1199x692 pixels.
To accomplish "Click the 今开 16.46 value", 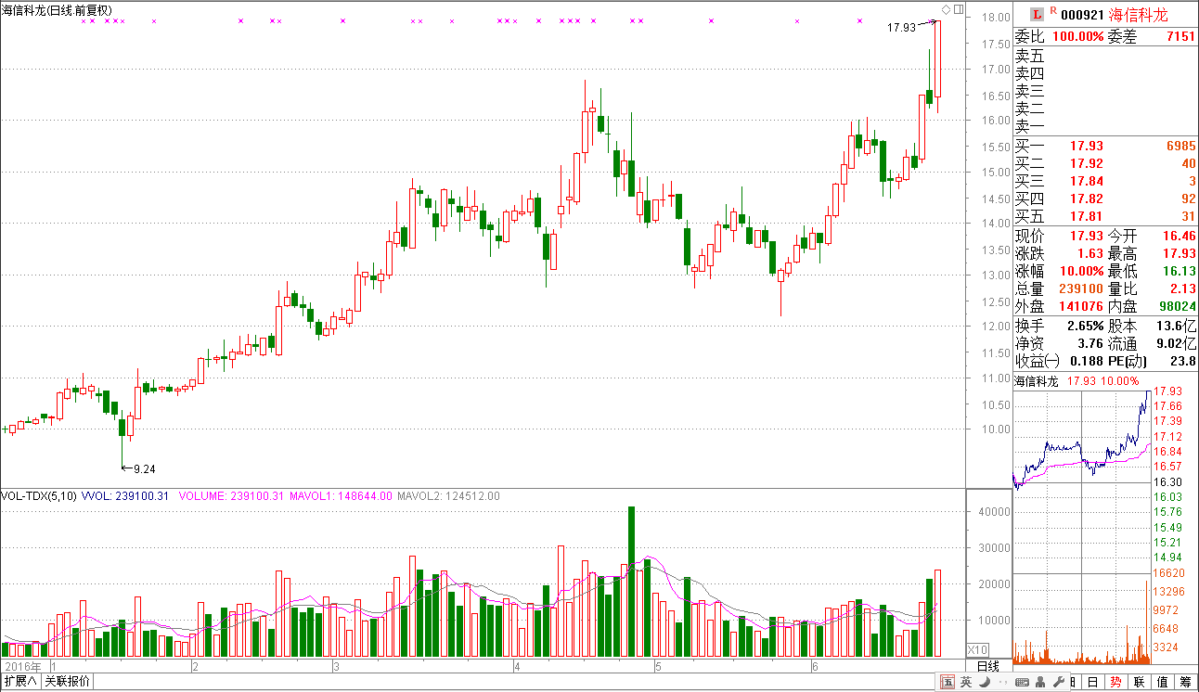I will click(x=1179, y=237).
